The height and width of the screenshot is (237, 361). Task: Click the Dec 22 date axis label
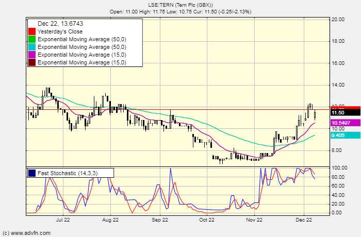point(304,220)
